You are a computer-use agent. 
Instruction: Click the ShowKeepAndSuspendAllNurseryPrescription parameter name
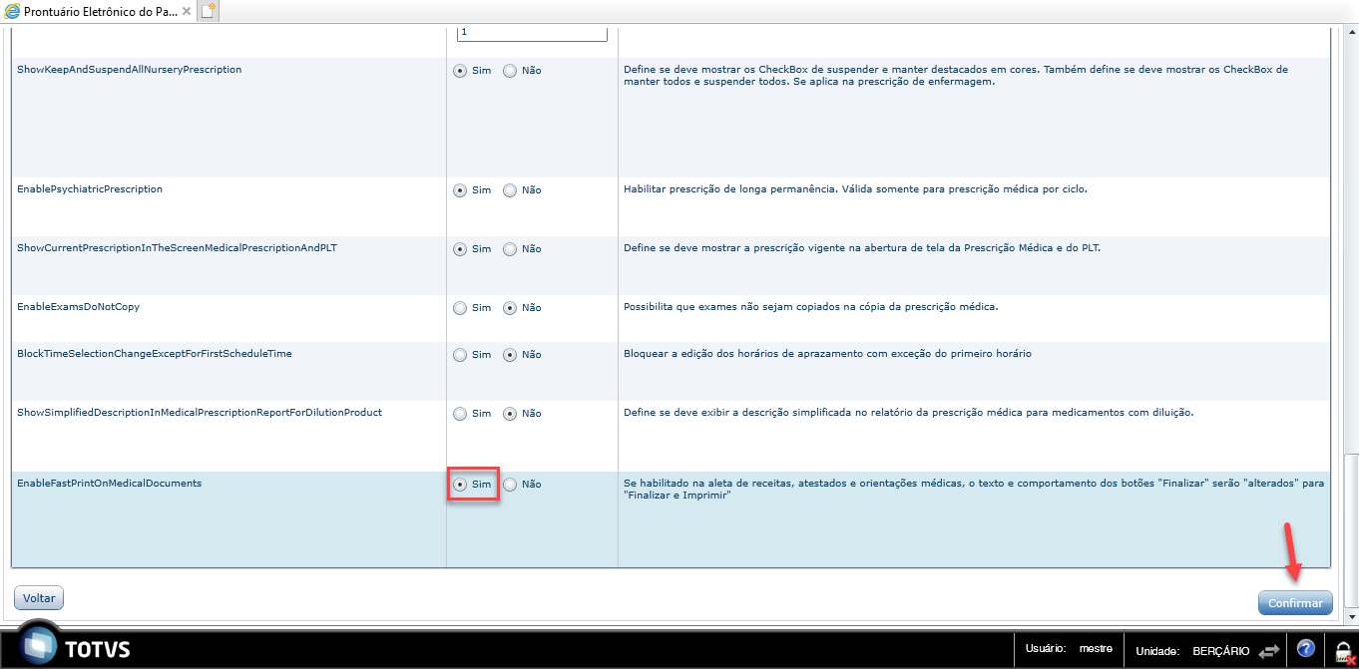[x=130, y=70]
